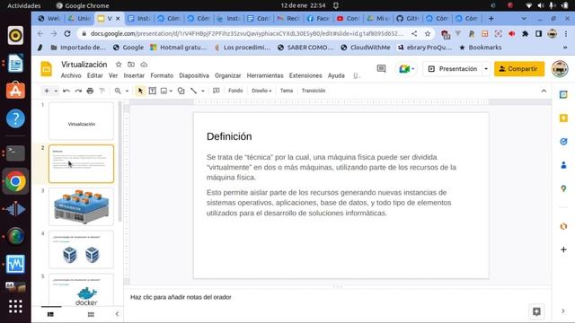This screenshot has height=323, width=575.
Task: Select slide 3 thumbnail with server image
Action: coord(81,206)
